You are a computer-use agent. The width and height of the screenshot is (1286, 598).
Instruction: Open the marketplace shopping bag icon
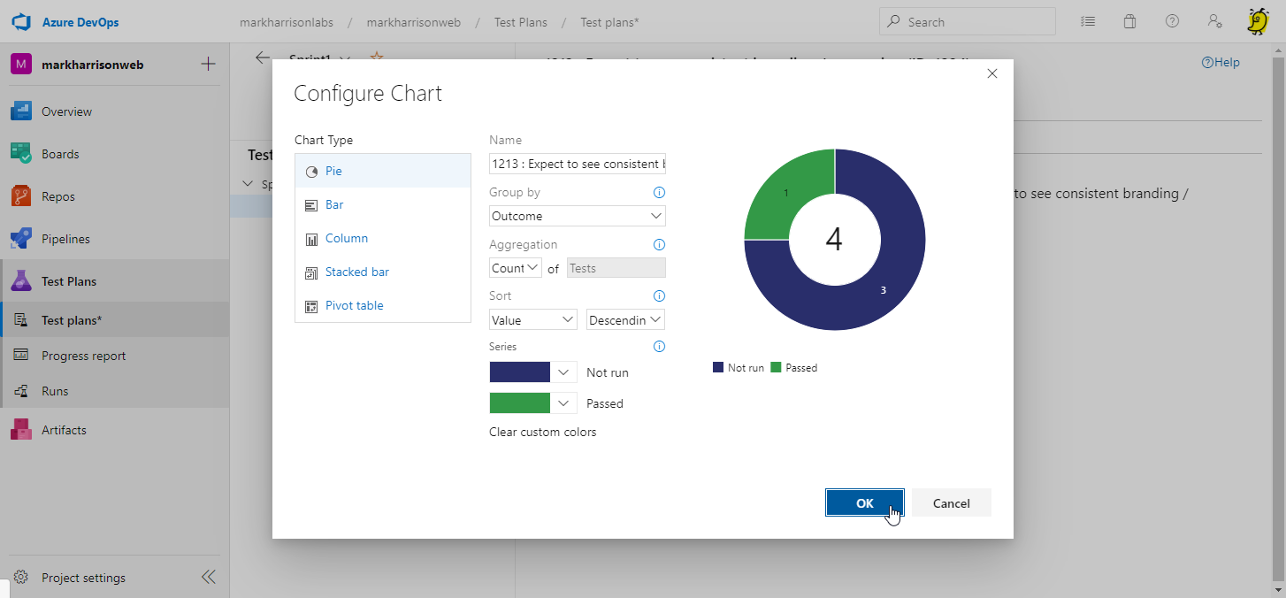click(x=1129, y=22)
